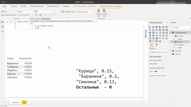Check the Discount field checkbox
191x107 pixels.
coord(174,36)
